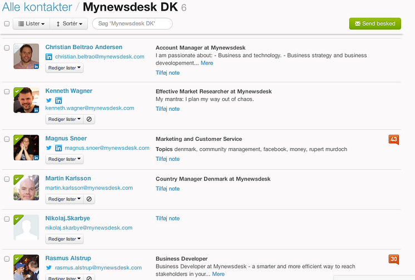Open the Lister dropdown
The image size is (415, 280).
point(31,23)
